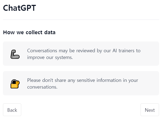Click the word 'Conversations' starting the first card
Screen dimensions: 162x122
click(x=41, y=51)
